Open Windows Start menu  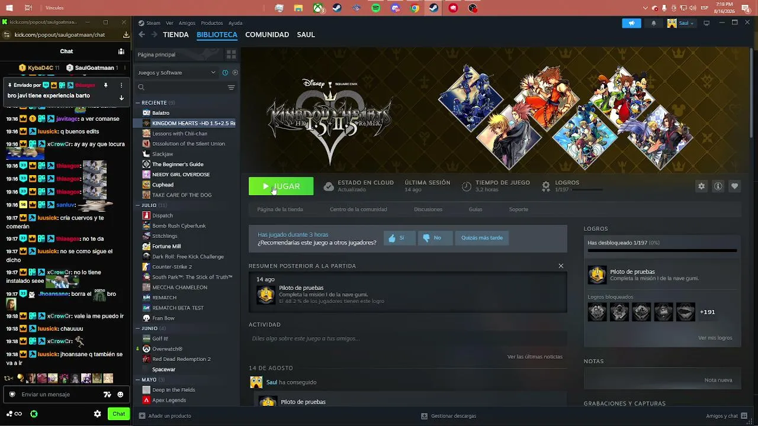9,8
